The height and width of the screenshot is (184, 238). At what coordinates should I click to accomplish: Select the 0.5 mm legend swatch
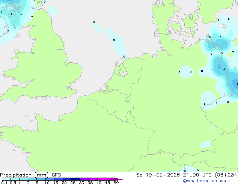(15, 179)
